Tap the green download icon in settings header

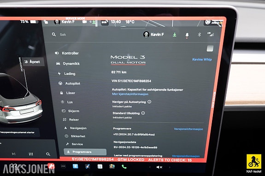pyautogui.click(x=175, y=35)
